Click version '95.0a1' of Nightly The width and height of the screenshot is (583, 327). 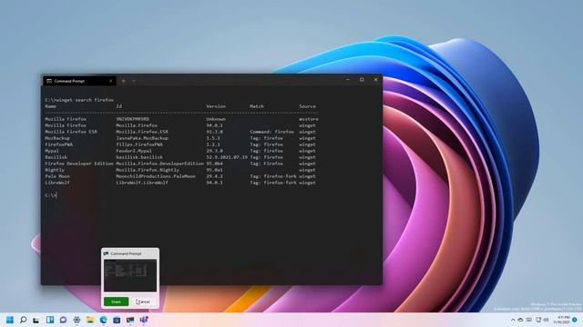[x=215, y=170]
